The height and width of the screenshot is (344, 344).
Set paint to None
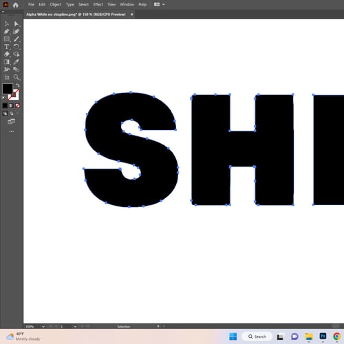[17, 105]
